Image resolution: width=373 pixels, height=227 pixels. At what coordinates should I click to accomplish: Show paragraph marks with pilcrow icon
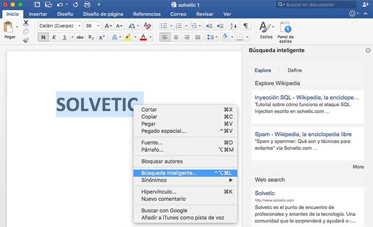click(x=246, y=26)
